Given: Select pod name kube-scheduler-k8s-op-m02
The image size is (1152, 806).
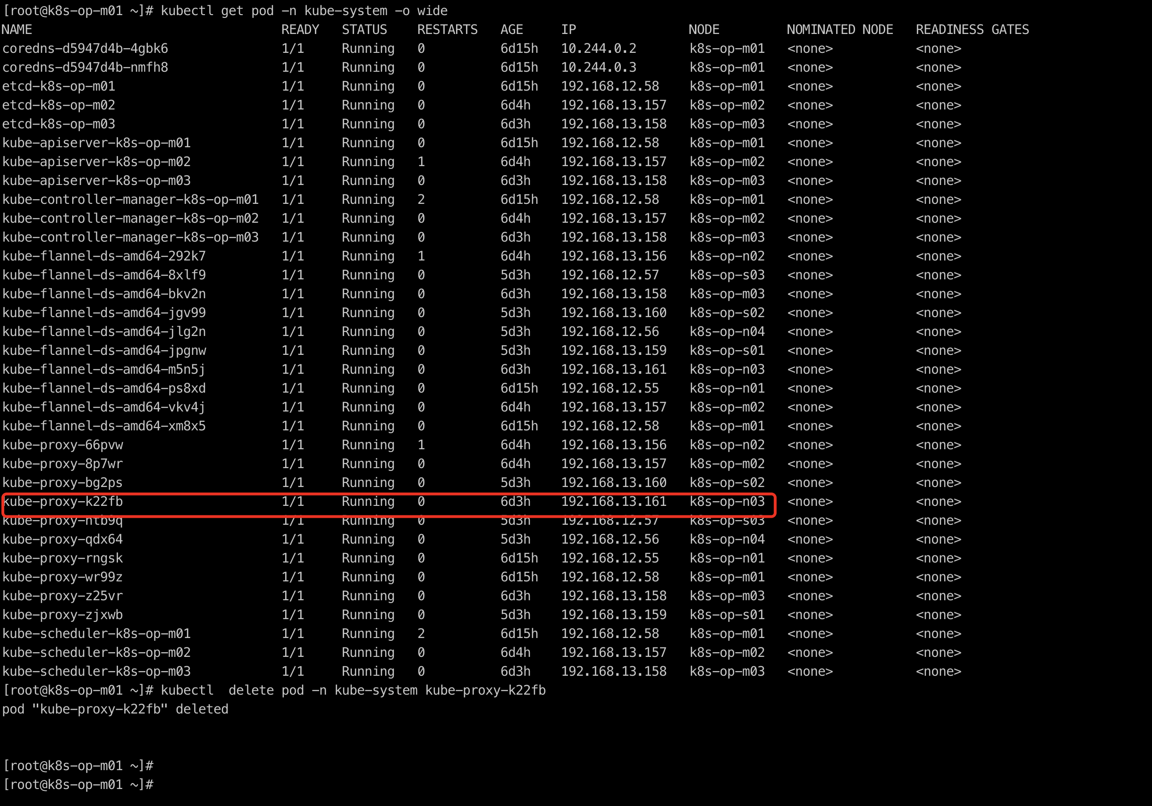Looking at the screenshot, I should tap(96, 653).
